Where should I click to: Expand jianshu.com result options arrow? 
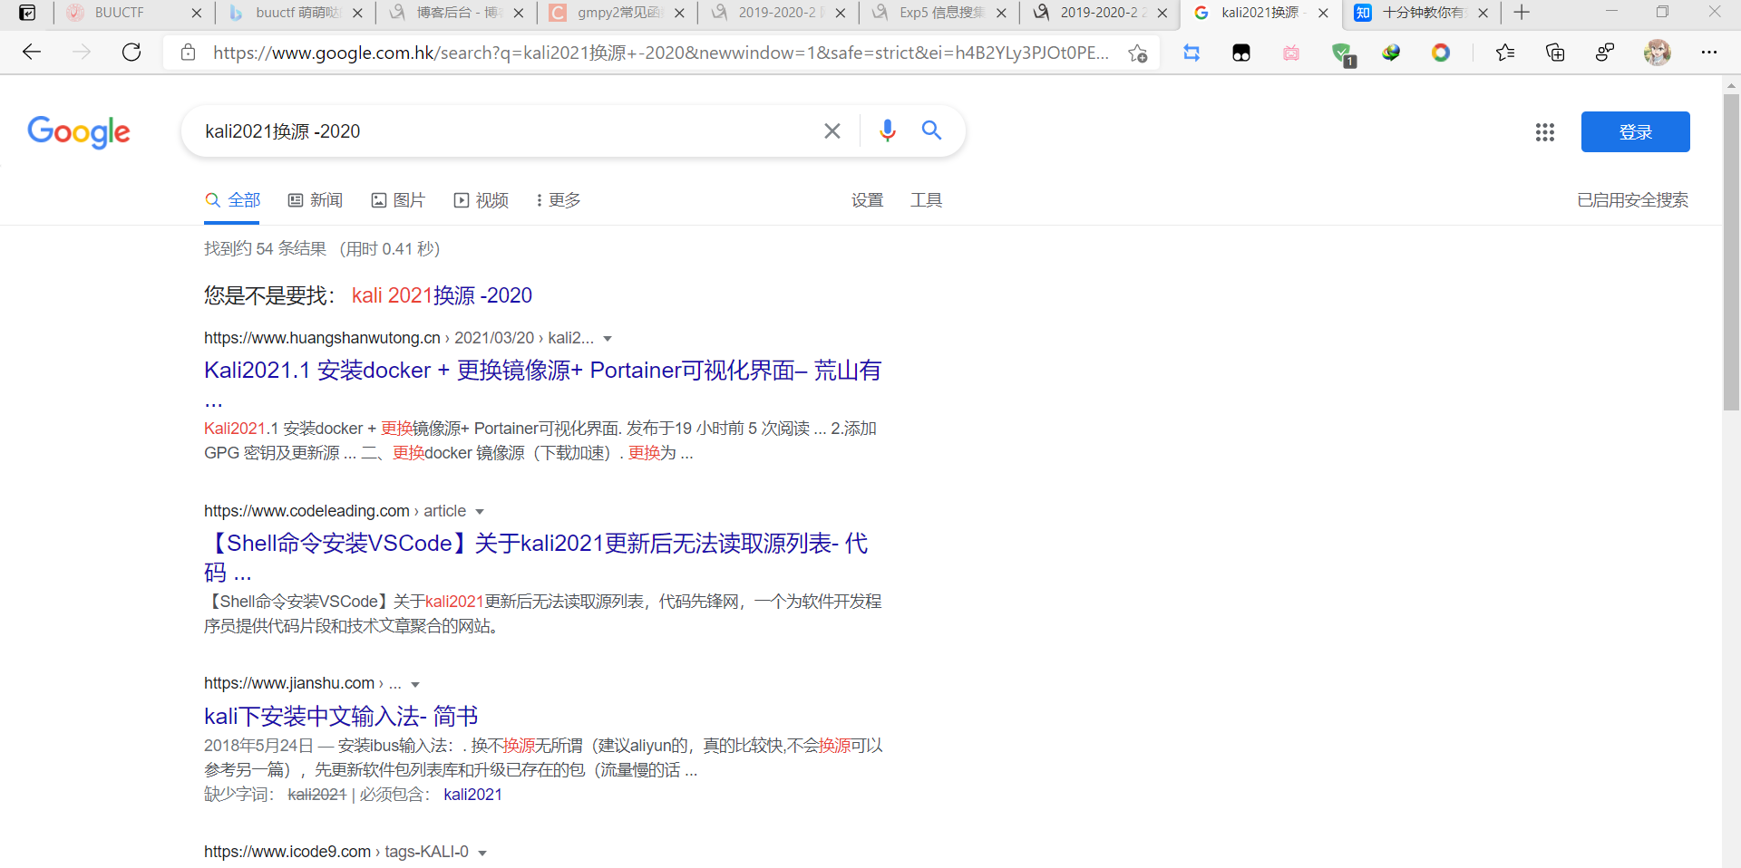coord(415,684)
